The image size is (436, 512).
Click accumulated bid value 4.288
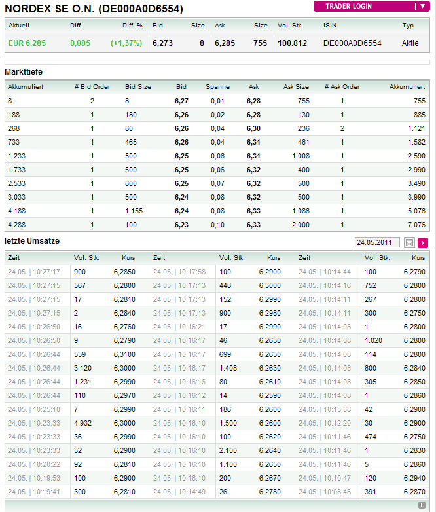(x=16, y=225)
